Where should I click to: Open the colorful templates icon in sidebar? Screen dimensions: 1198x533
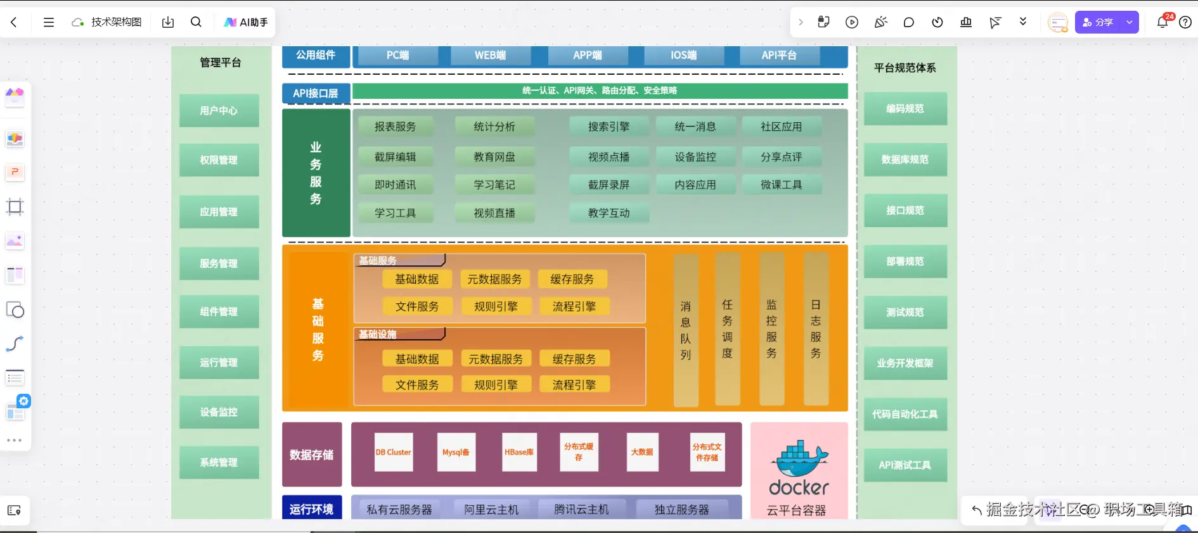tap(15, 97)
